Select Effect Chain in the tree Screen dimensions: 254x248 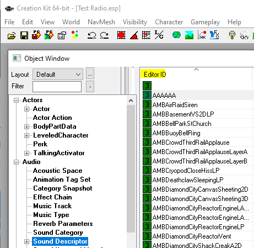[52, 197]
